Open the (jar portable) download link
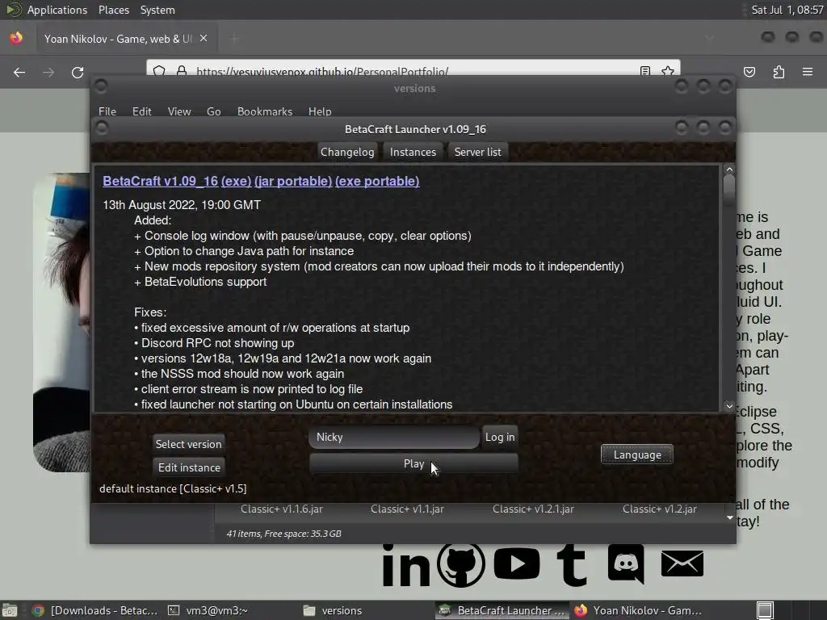The height and width of the screenshot is (620, 827). pos(293,181)
